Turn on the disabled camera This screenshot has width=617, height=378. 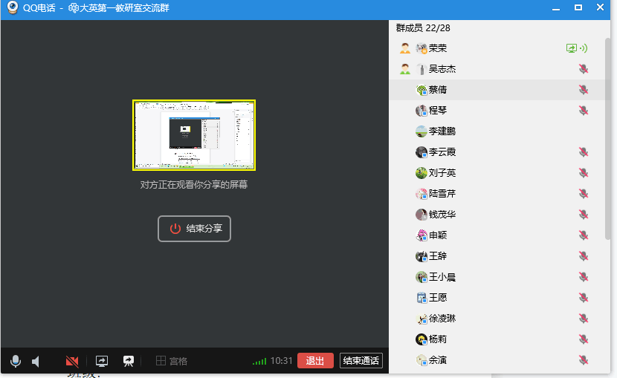tap(72, 361)
